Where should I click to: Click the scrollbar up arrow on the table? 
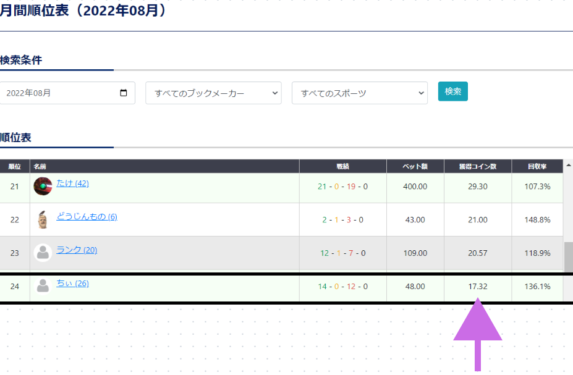click(567, 166)
